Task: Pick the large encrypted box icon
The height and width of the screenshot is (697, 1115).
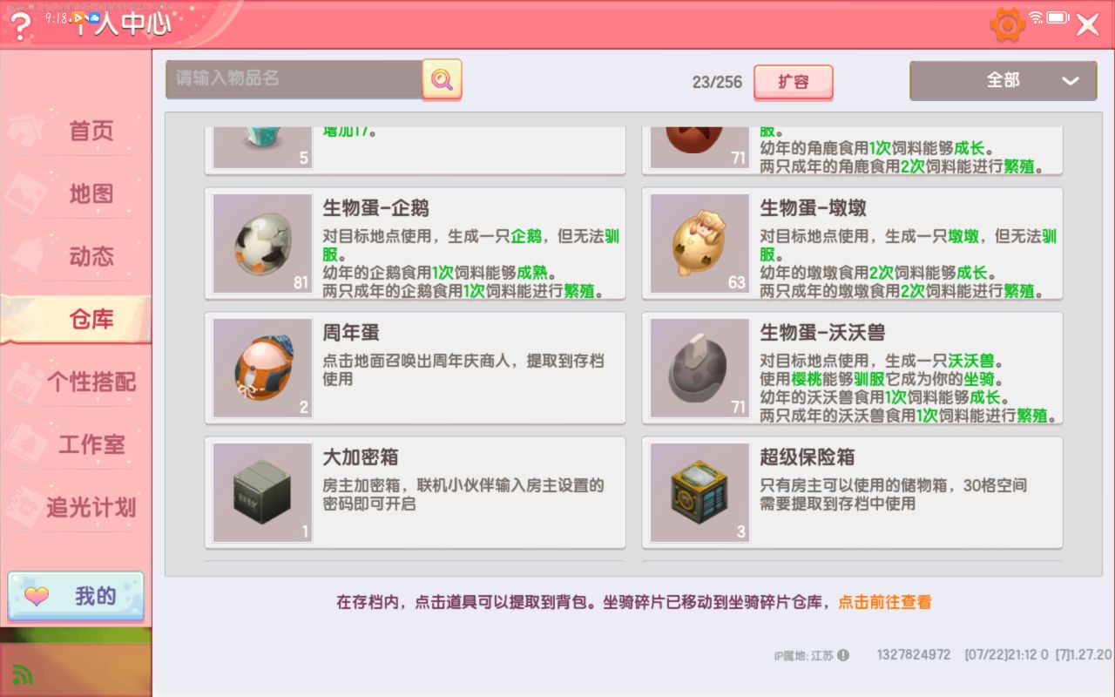Action: click(x=262, y=492)
